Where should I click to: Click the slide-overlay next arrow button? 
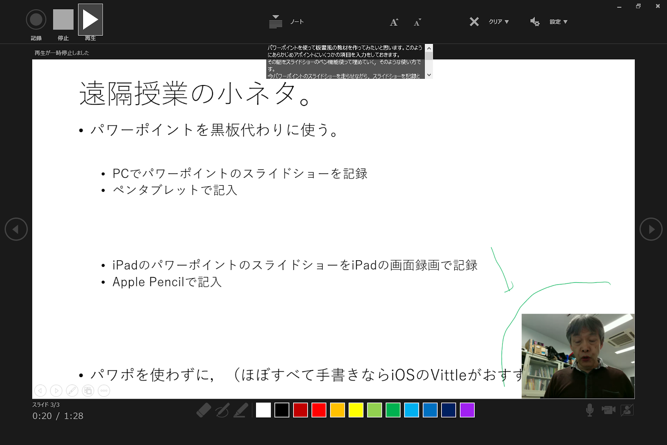[x=56, y=391]
